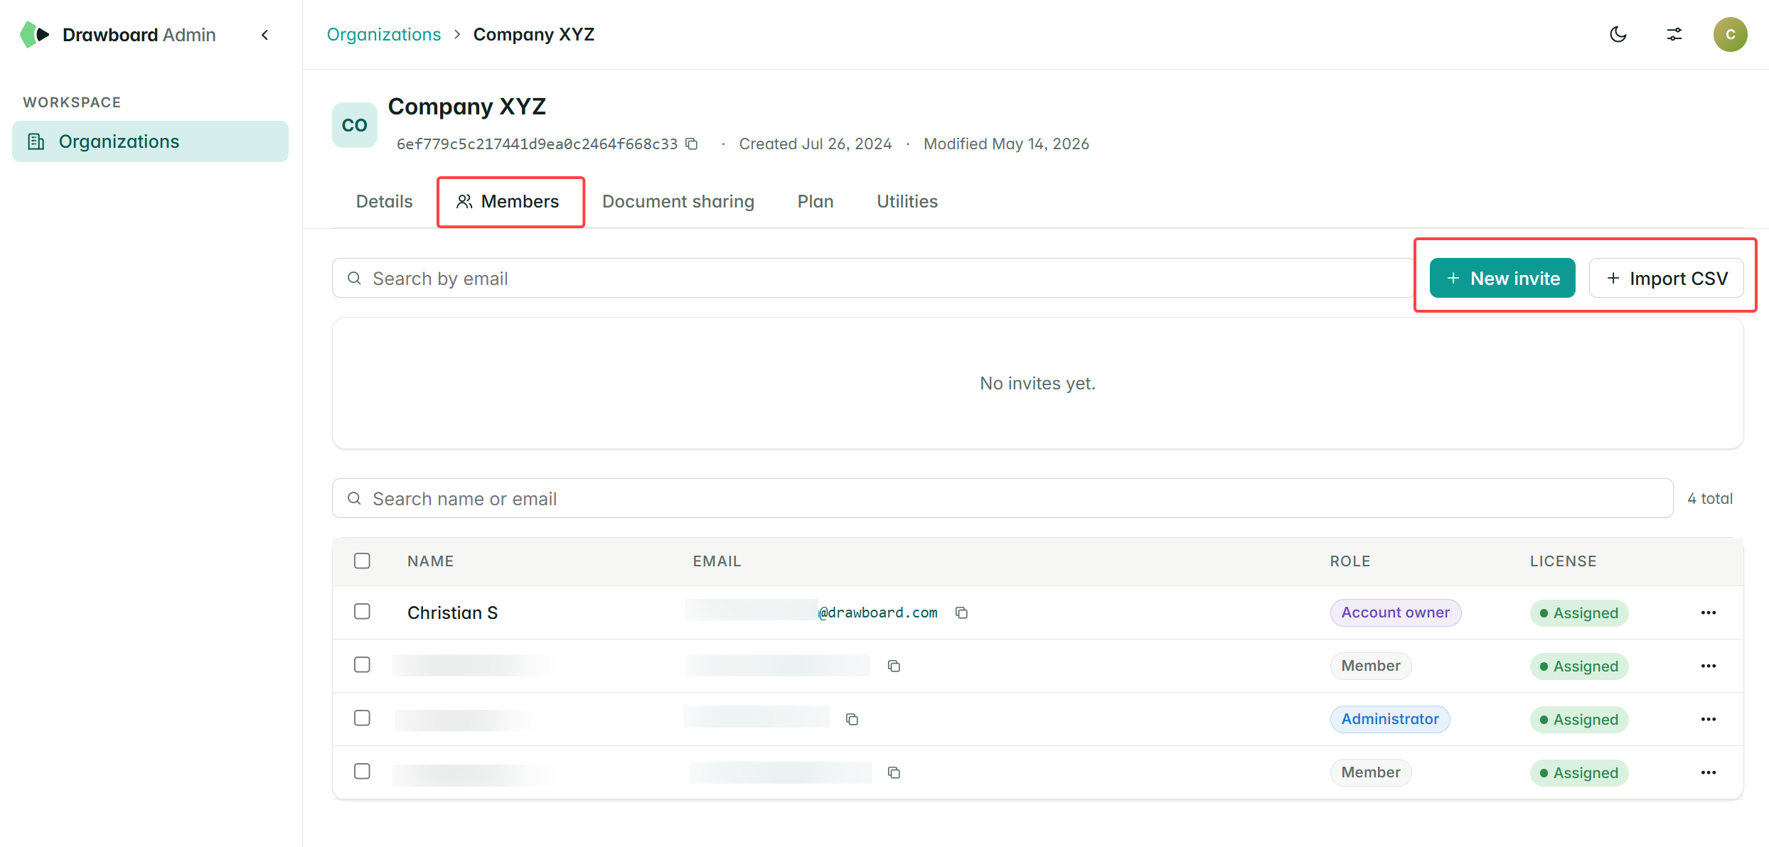Image resolution: width=1769 pixels, height=847 pixels.
Task: Collapse the sidebar with the chevron
Action: (x=265, y=35)
